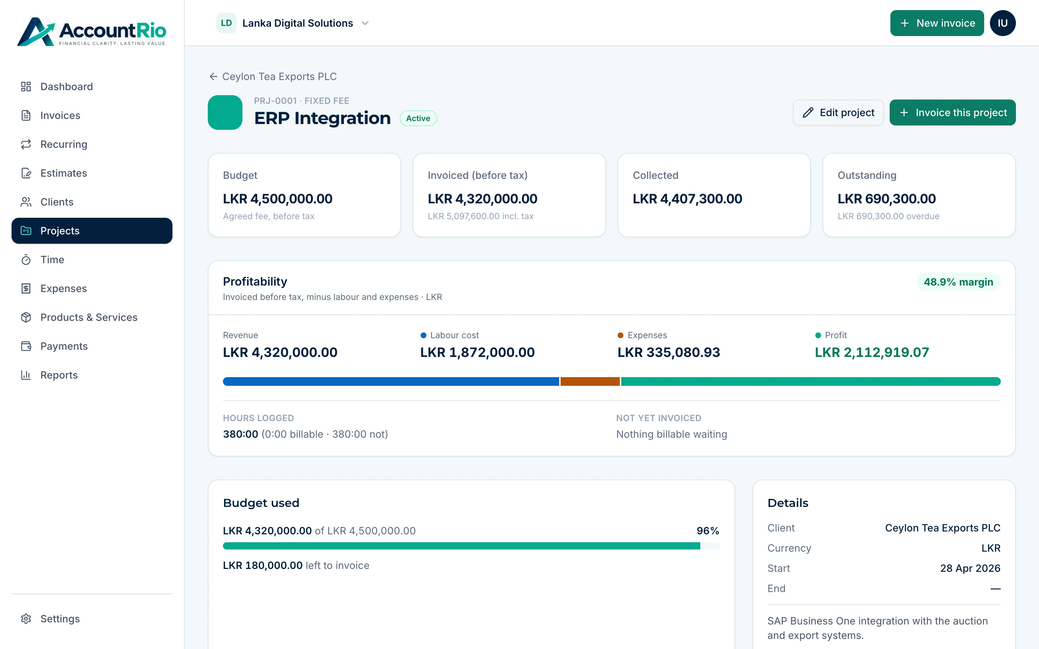The image size is (1039, 649).
Task: Click the plus icon in Invoice this project
Action: tap(904, 112)
